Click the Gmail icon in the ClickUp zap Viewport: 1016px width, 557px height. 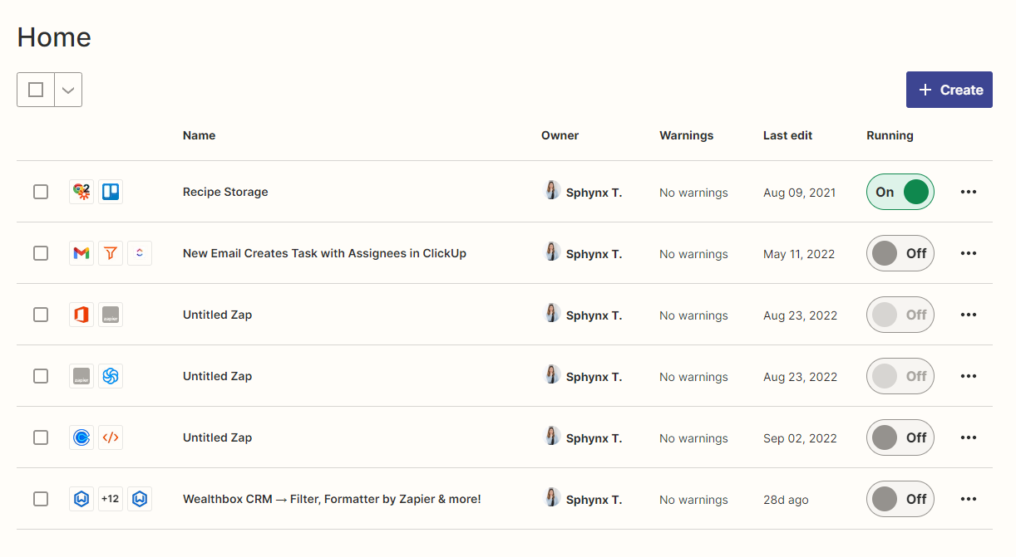(81, 253)
